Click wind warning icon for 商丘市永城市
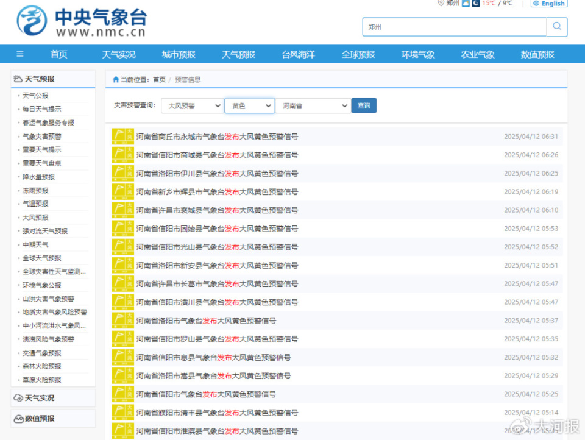Viewport: 585px width, 440px height. point(122,137)
